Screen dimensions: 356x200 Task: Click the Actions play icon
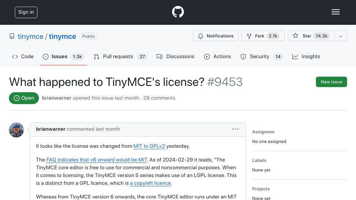pyautogui.click(x=207, y=56)
